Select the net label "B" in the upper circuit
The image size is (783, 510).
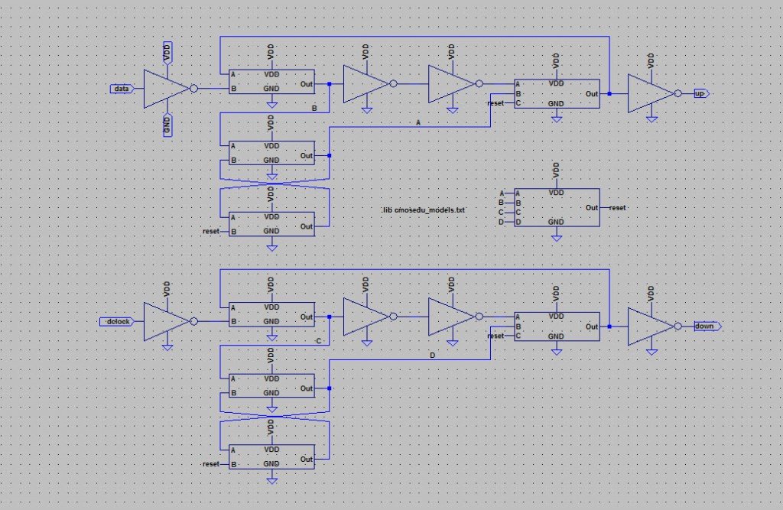314,109
